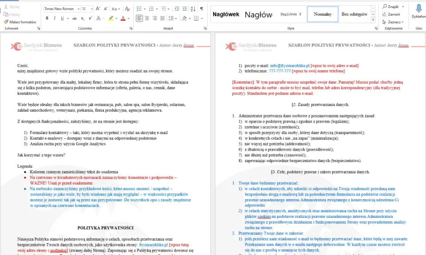Open the Times New Roman font dropdown
The height and width of the screenshot is (255, 426).
78,9
